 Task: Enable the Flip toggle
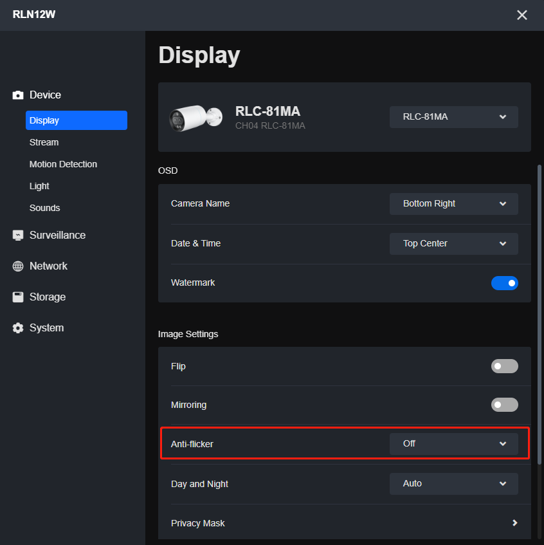click(504, 366)
